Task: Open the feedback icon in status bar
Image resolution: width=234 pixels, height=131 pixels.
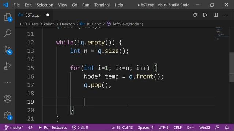Action: 218,127
